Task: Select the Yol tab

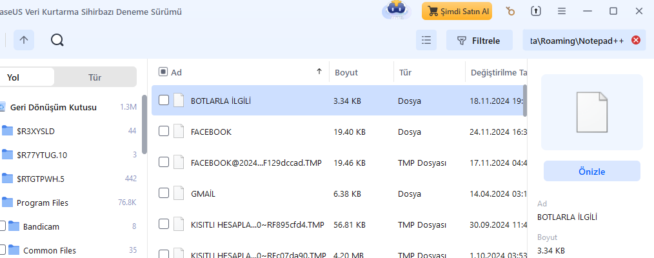Action: [x=14, y=77]
